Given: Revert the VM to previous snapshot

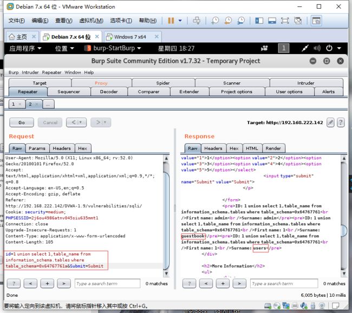Looking at the screenshot, I should (x=228, y=21).
